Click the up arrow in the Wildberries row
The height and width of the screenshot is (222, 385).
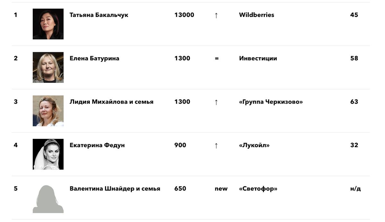click(216, 15)
